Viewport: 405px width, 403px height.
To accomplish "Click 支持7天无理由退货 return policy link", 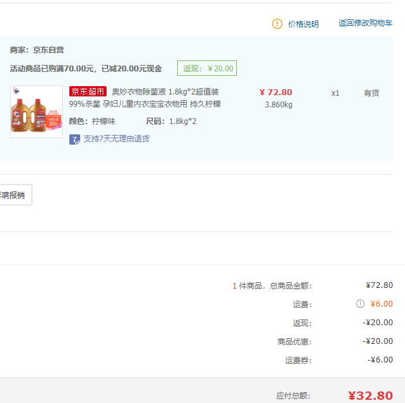I will coord(116,139).
